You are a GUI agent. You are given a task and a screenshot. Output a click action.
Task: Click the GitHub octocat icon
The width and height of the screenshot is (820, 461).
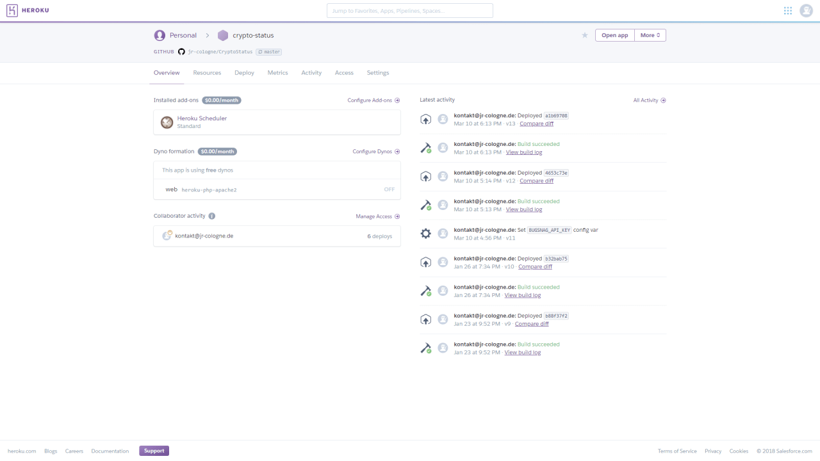pos(181,52)
